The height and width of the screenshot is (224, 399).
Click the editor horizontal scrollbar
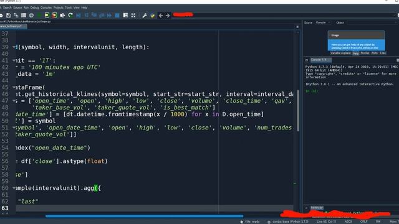[x=144, y=216]
